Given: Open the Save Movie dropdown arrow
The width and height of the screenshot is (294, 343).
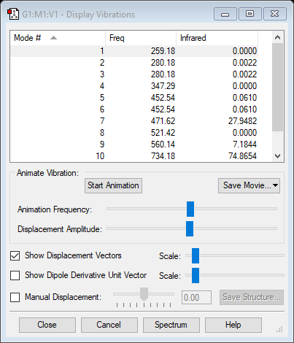Looking at the screenshot, I should pos(275,185).
